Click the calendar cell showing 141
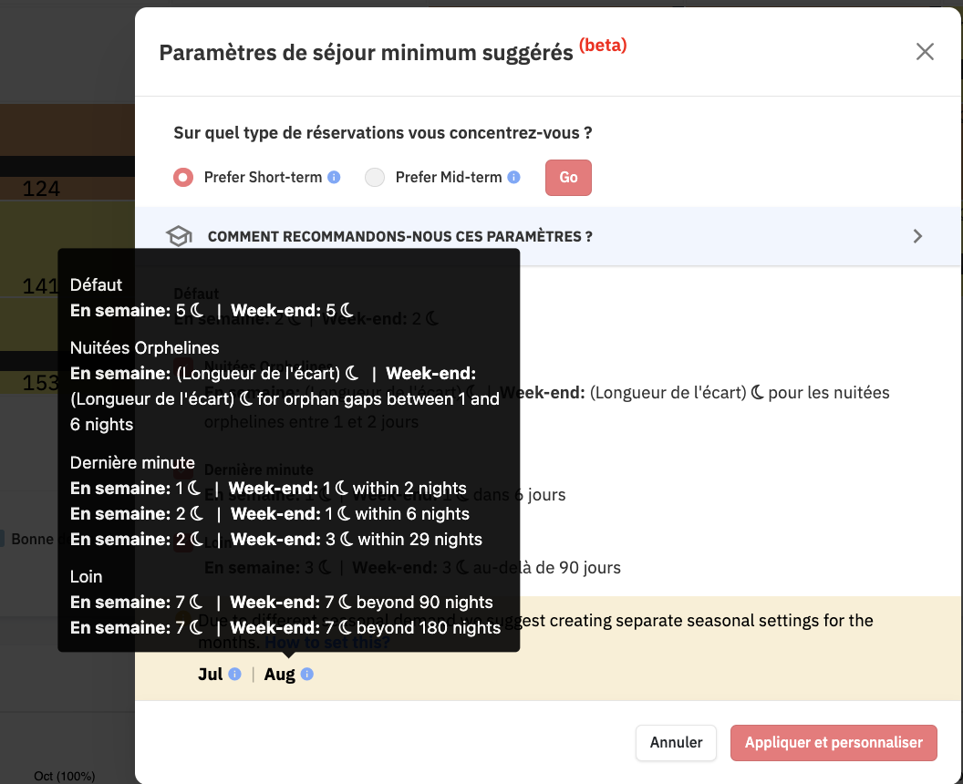 tap(40, 286)
